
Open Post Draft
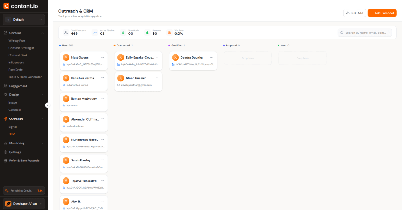tap(15, 70)
